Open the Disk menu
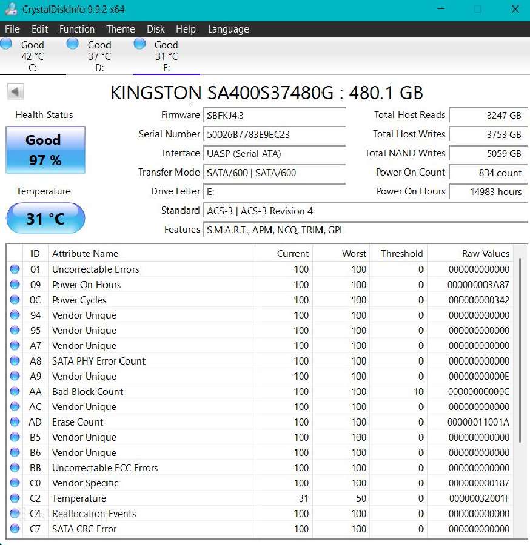The width and height of the screenshot is (530, 545). [156, 29]
